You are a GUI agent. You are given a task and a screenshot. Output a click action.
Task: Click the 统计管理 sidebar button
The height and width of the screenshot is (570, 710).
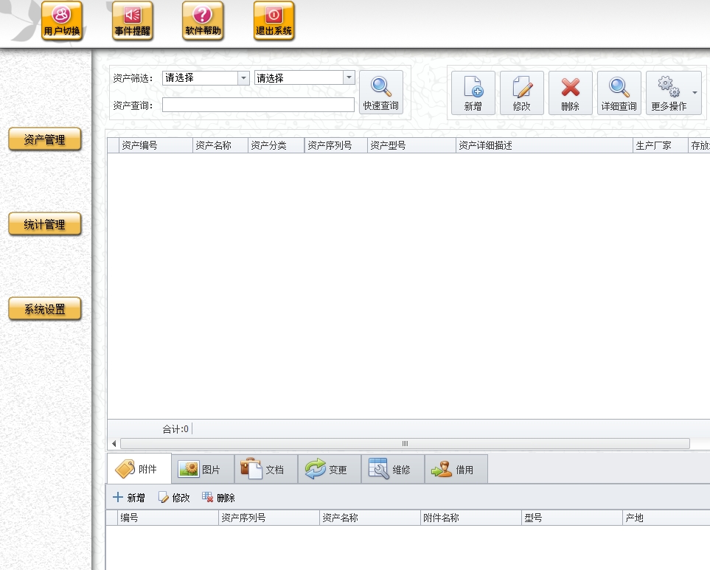point(45,224)
